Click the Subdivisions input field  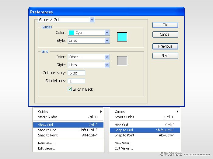[76, 81]
